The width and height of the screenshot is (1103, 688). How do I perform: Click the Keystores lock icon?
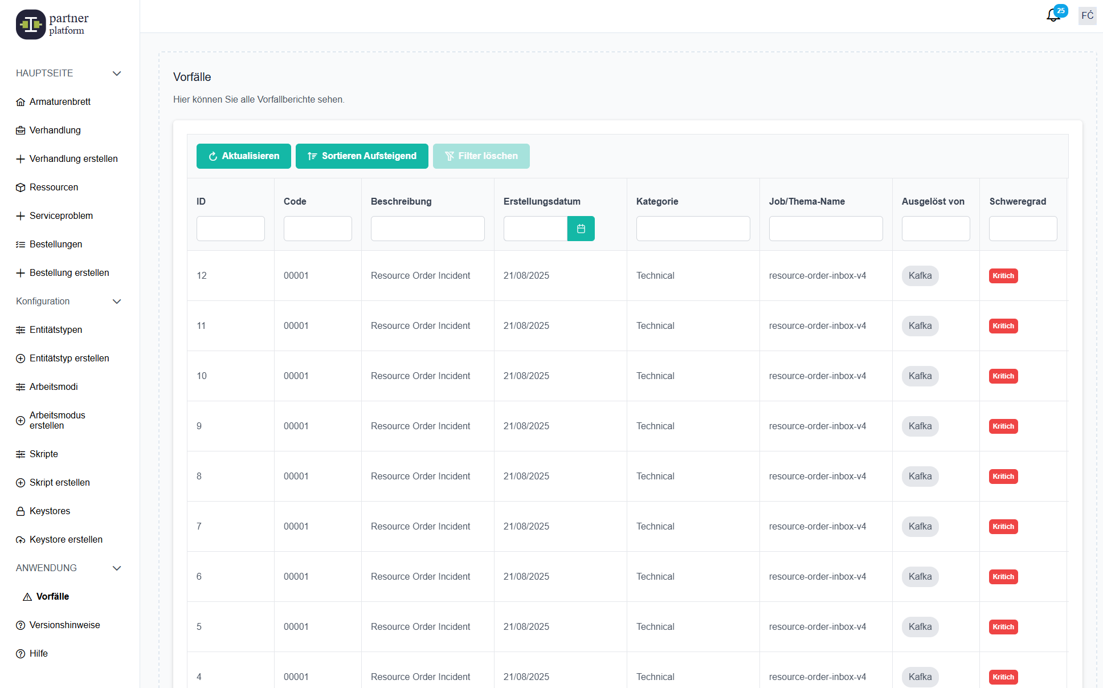click(x=21, y=511)
